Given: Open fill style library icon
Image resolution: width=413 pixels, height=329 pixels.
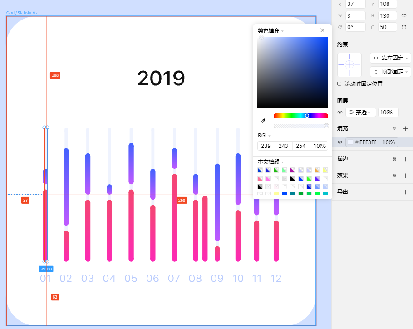Looking at the screenshot, I should tap(394, 128).
